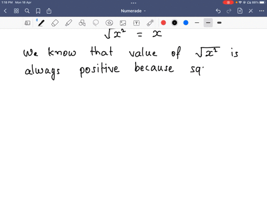Select the thickest stroke width

pos(219,23)
